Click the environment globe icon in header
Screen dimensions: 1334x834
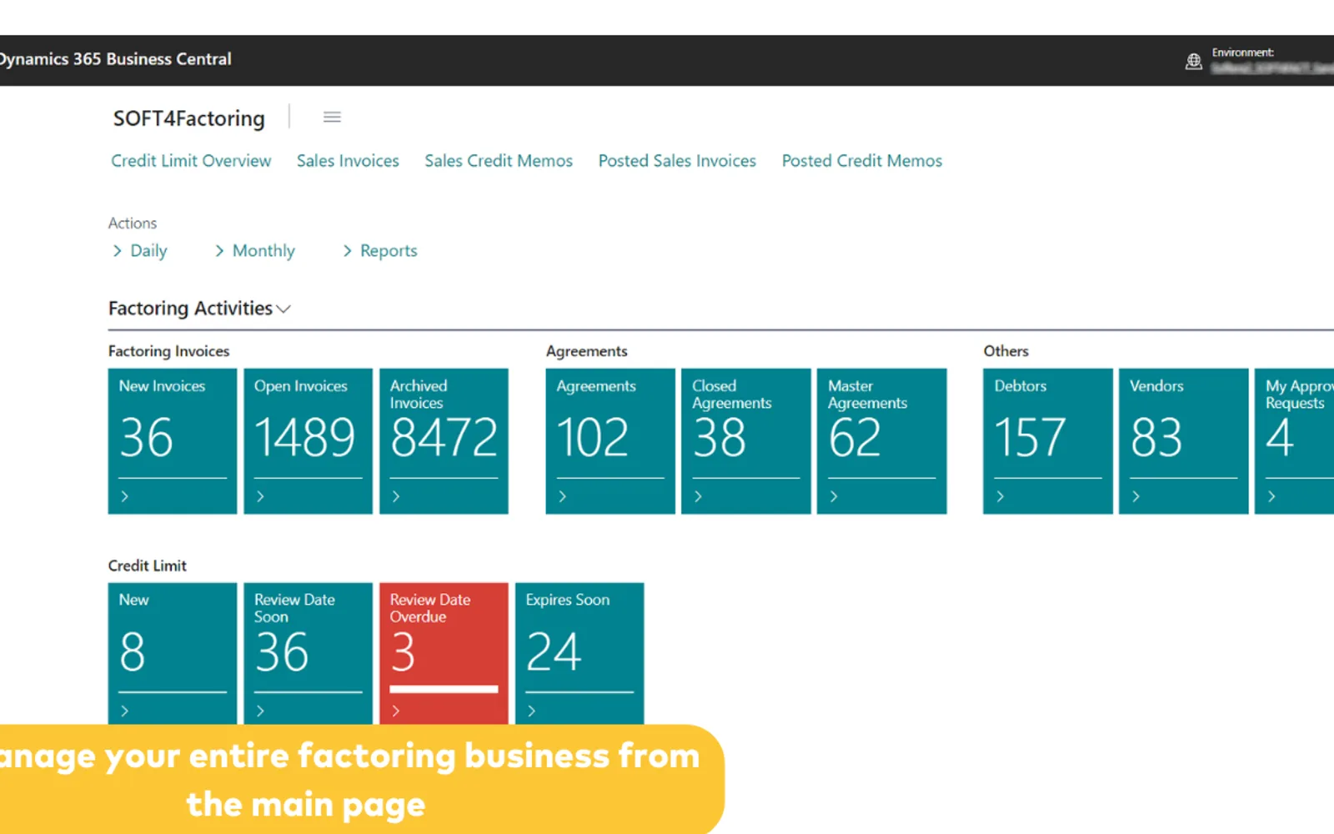point(1194,61)
